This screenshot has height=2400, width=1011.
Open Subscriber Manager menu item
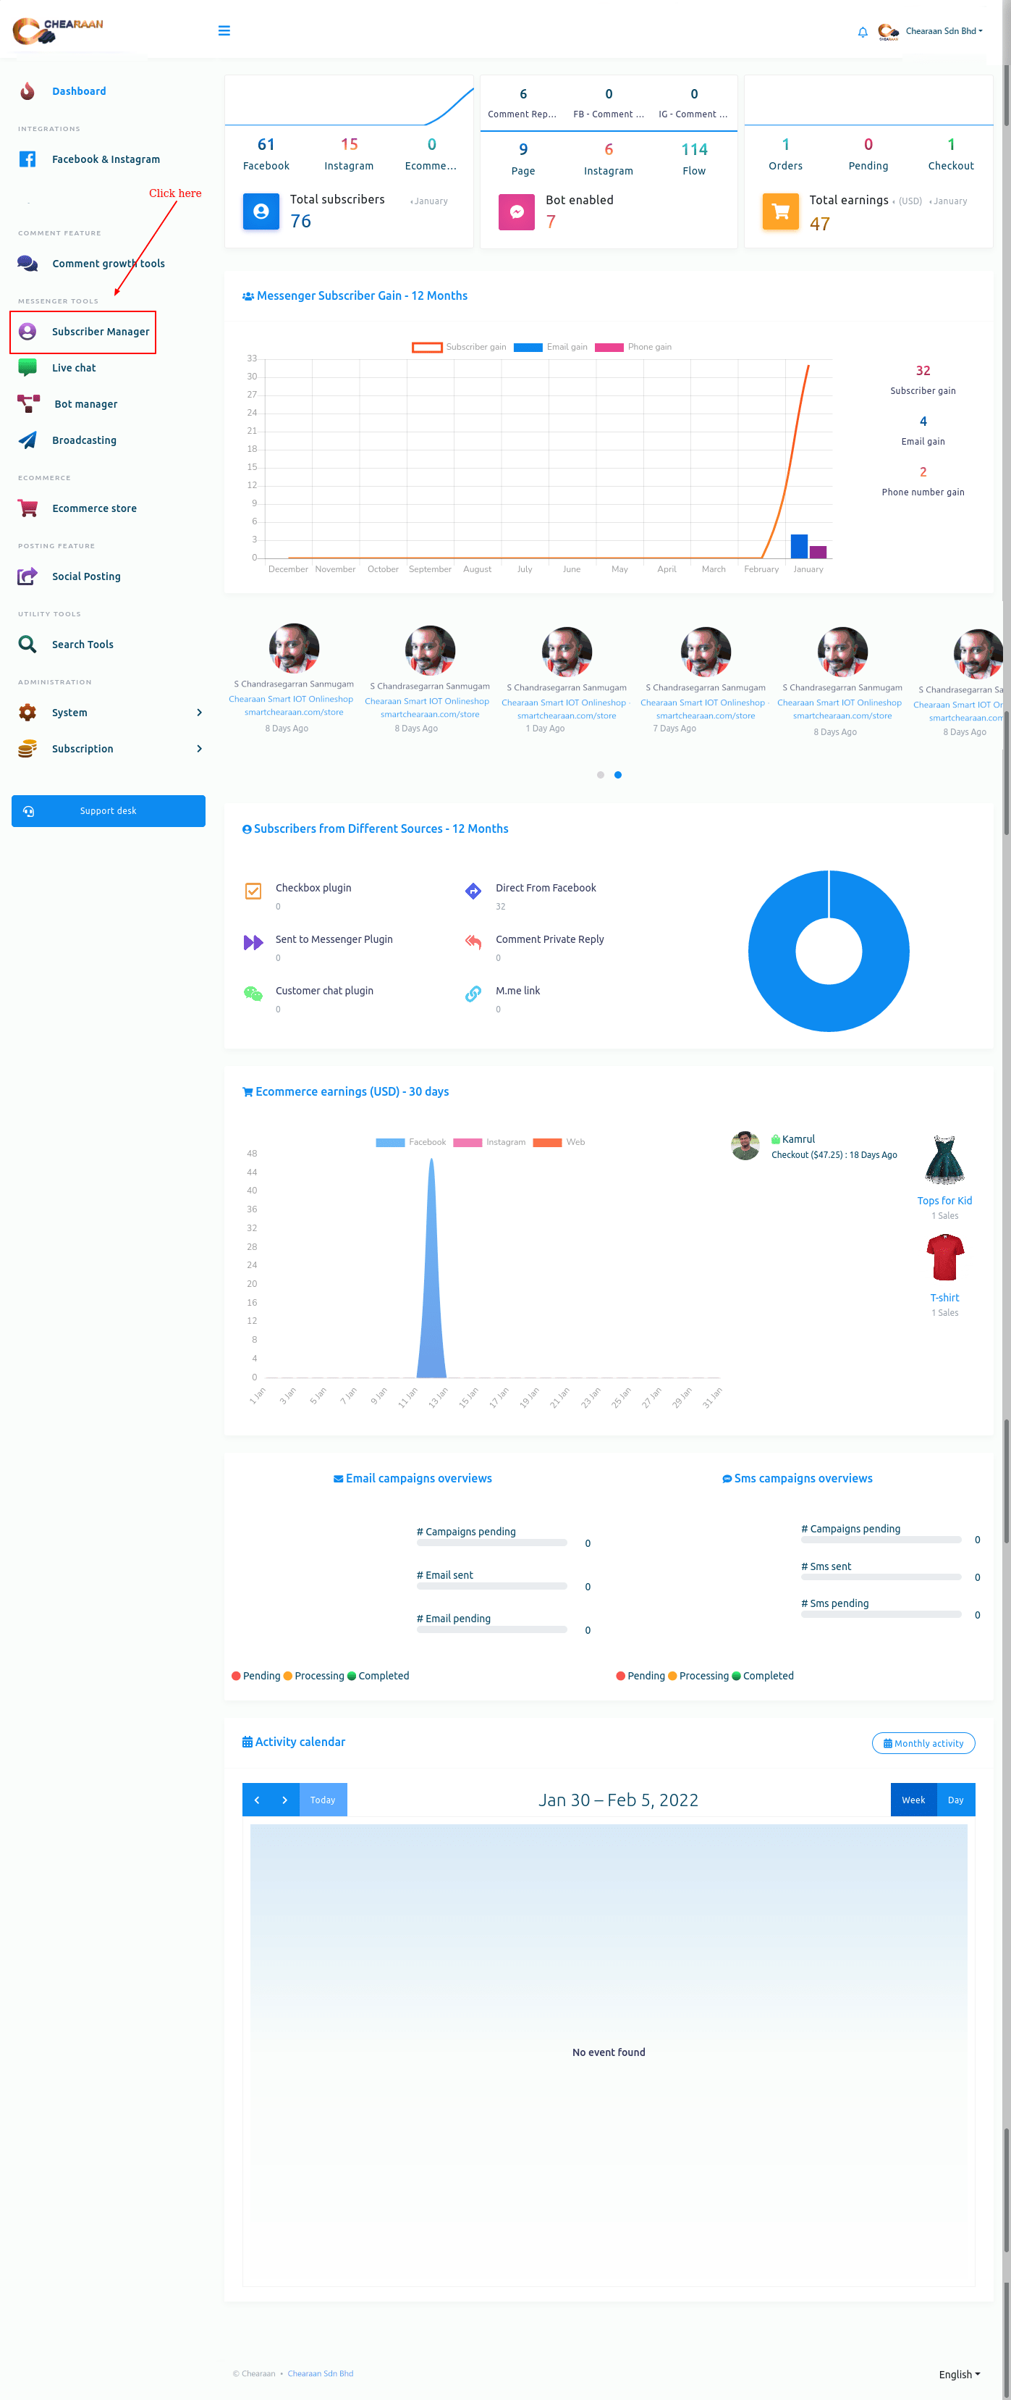click(100, 332)
